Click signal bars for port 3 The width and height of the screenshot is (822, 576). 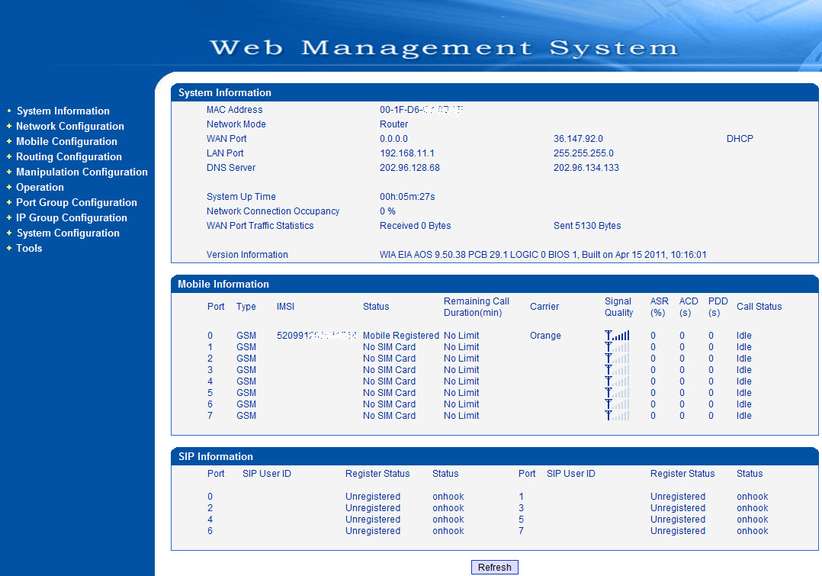coord(618,369)
